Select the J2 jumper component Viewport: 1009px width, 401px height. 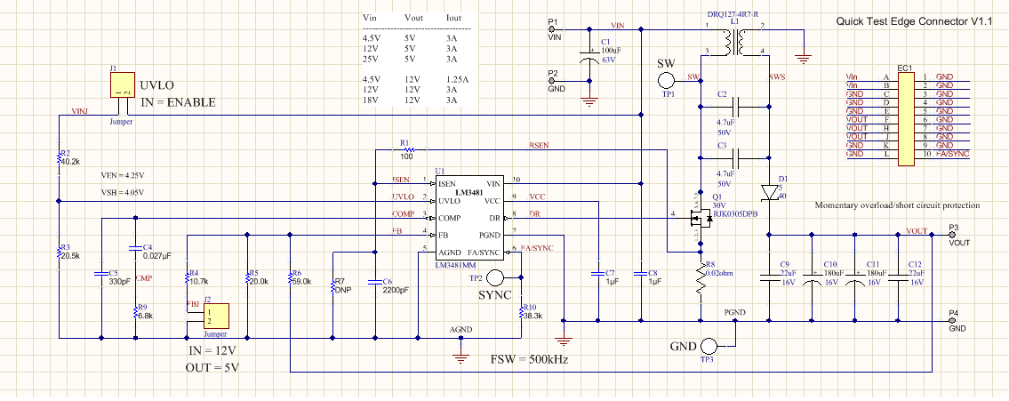217,316
